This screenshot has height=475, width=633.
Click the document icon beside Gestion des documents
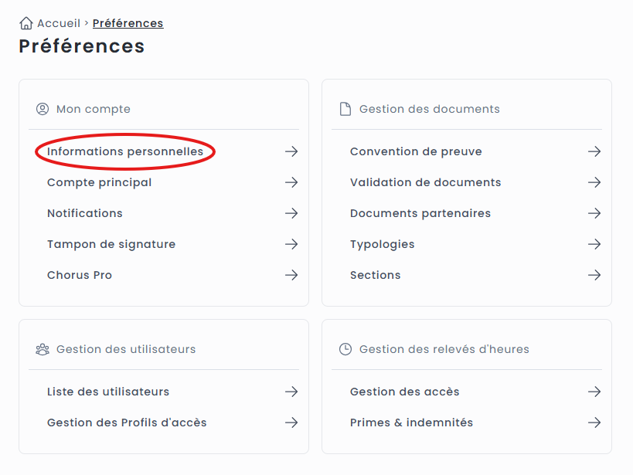click(x=345, y=109)
